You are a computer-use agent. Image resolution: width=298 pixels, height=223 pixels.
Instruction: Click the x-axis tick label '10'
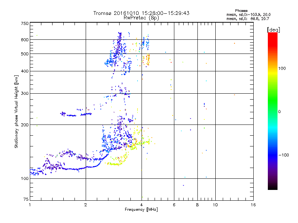click(215, 205)
